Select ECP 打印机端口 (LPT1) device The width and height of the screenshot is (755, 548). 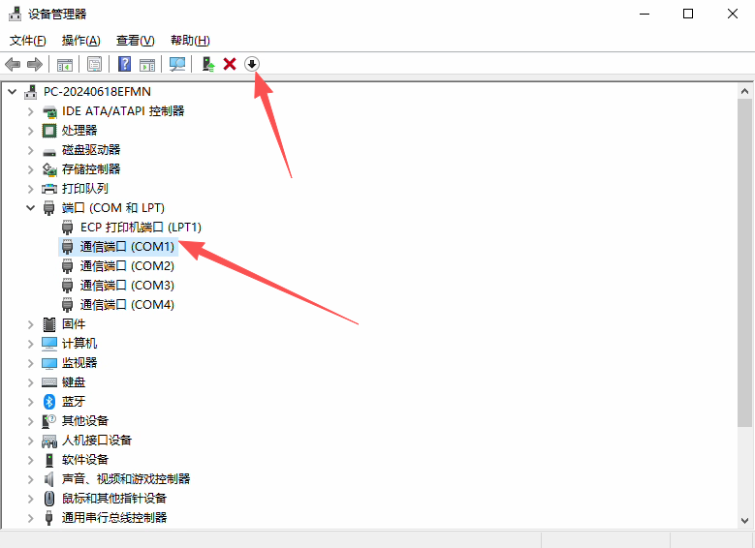[x=141, y=228]
